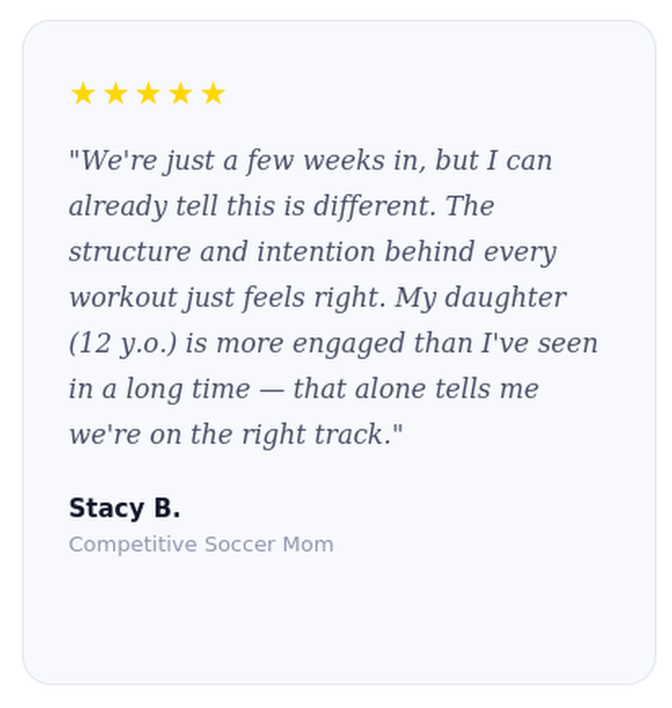
Task: Click the word "daughter" in the testimonial
Action: pyautogui.click(x=515, y=298)
